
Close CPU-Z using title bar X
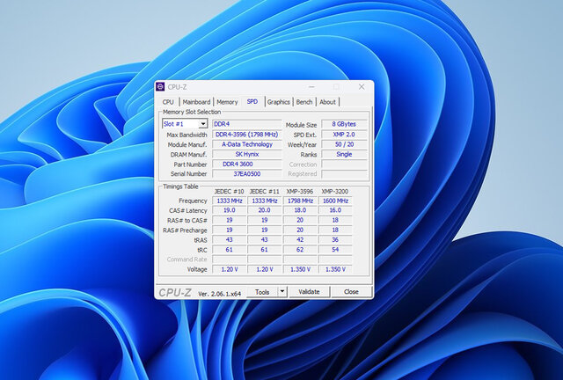pyautogui.click(x=362, y=87)
